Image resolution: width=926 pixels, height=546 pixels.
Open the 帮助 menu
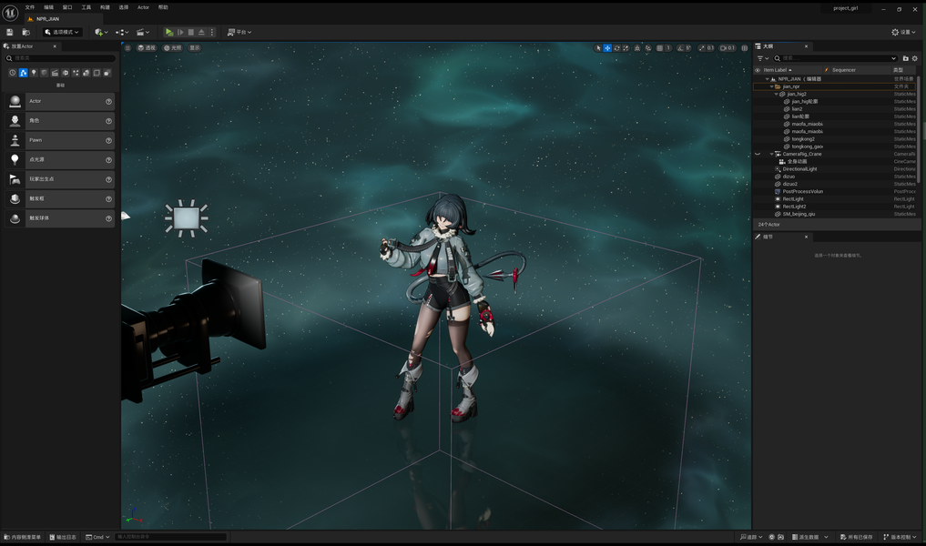click(163, 7)
